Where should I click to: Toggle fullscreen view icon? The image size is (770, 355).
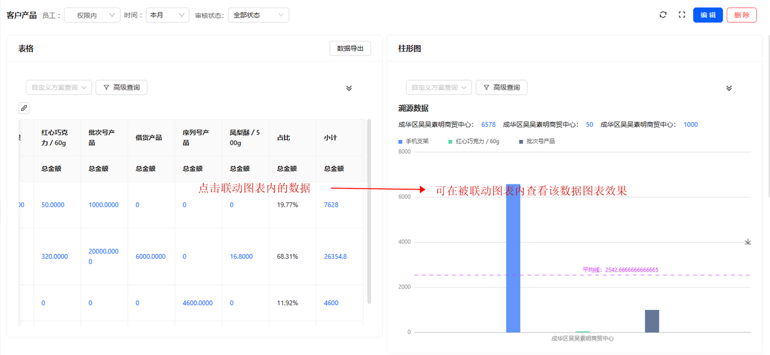tap(682, 15)
